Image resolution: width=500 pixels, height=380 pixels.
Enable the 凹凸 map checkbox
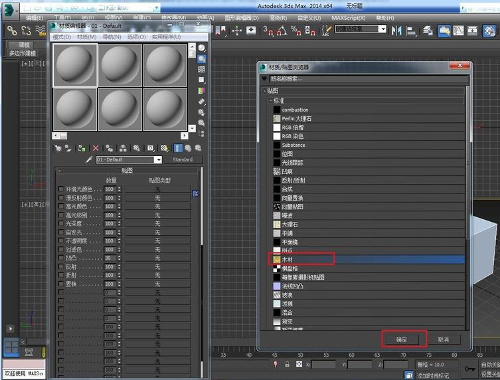pyautogui.click(x=62, y=258)
